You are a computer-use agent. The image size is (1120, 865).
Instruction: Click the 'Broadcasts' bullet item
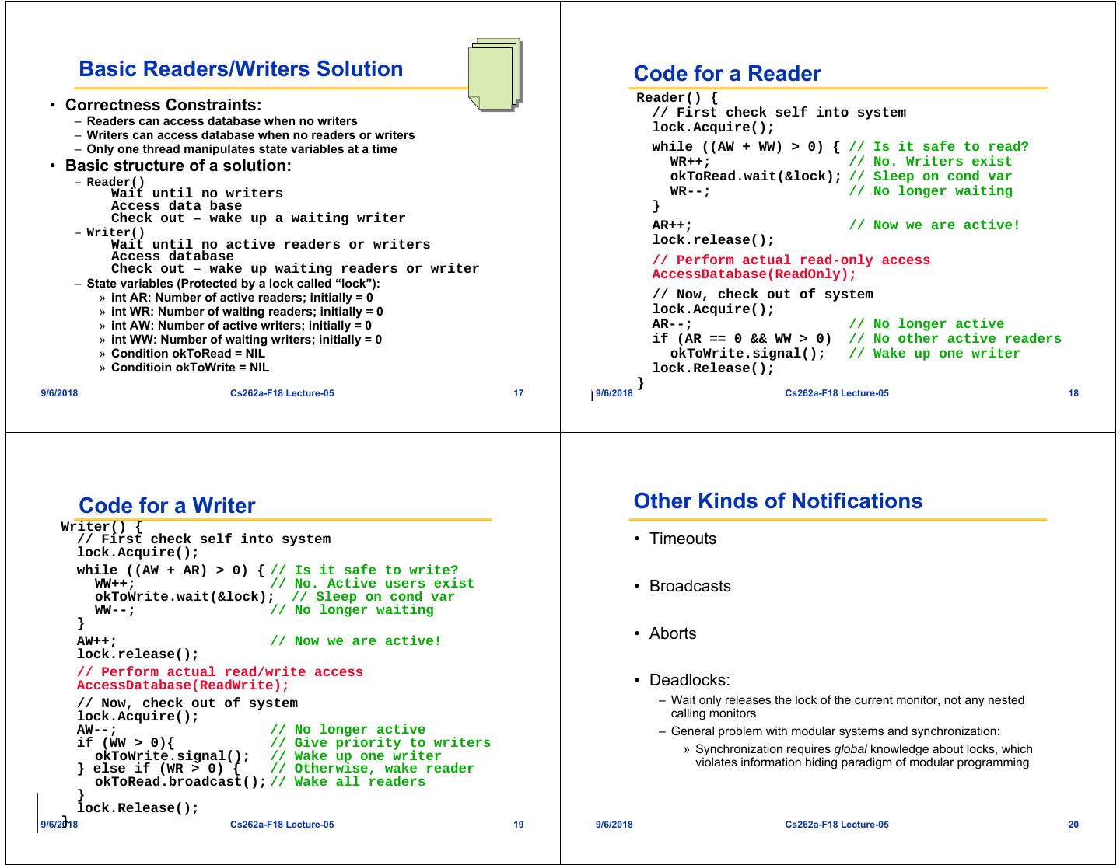(689, 586)
